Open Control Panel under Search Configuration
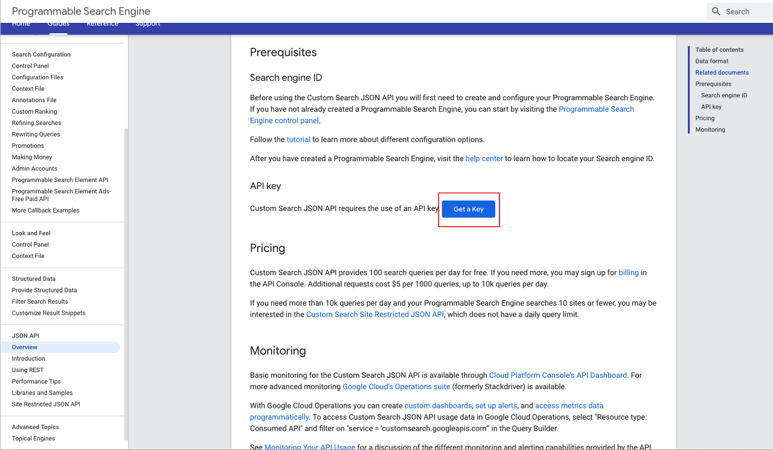 (x=30, y=66)
